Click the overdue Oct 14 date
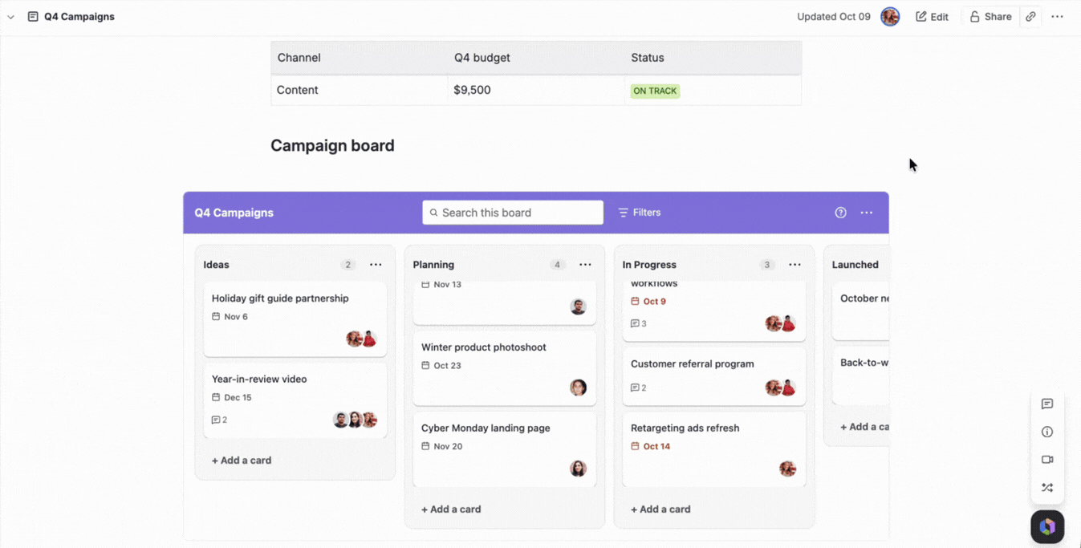The image size is (1081, 548). (650, 446)
